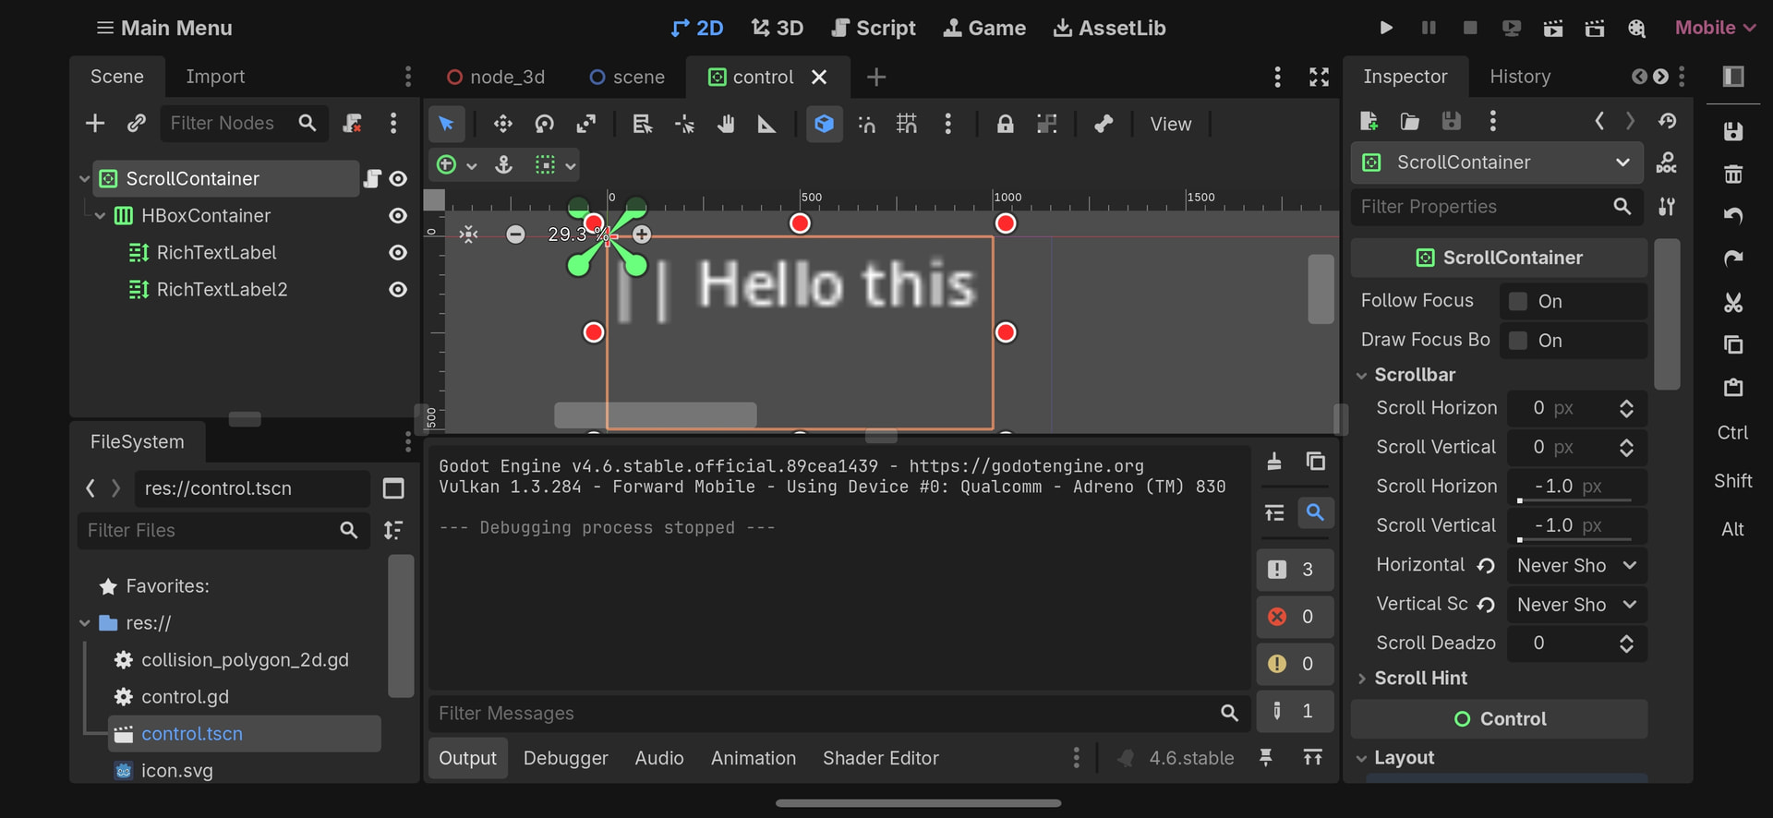Copy output log selection

coord(1315,462)
